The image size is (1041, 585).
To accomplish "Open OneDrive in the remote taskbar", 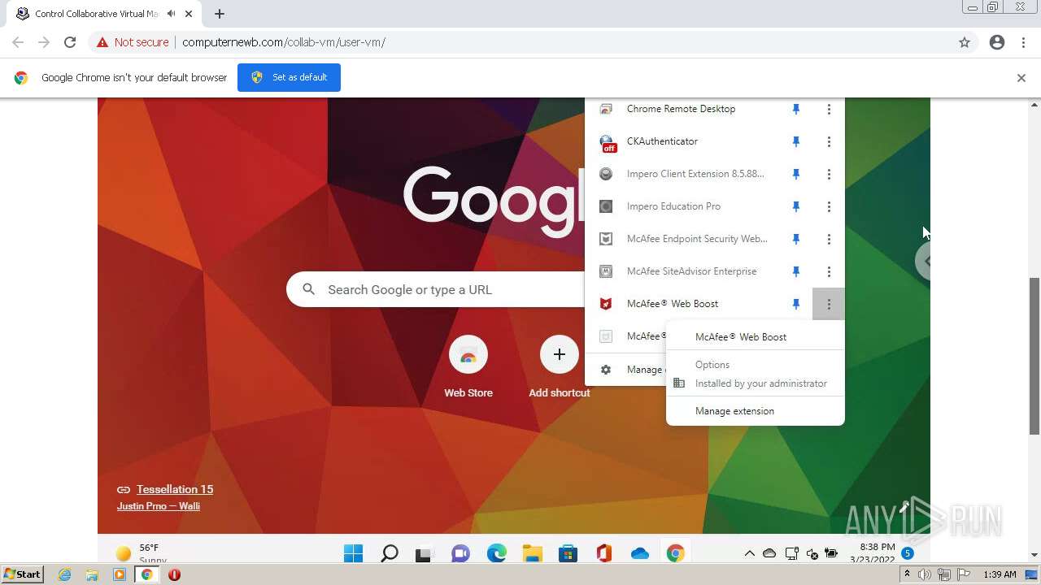I will point(640,553).
